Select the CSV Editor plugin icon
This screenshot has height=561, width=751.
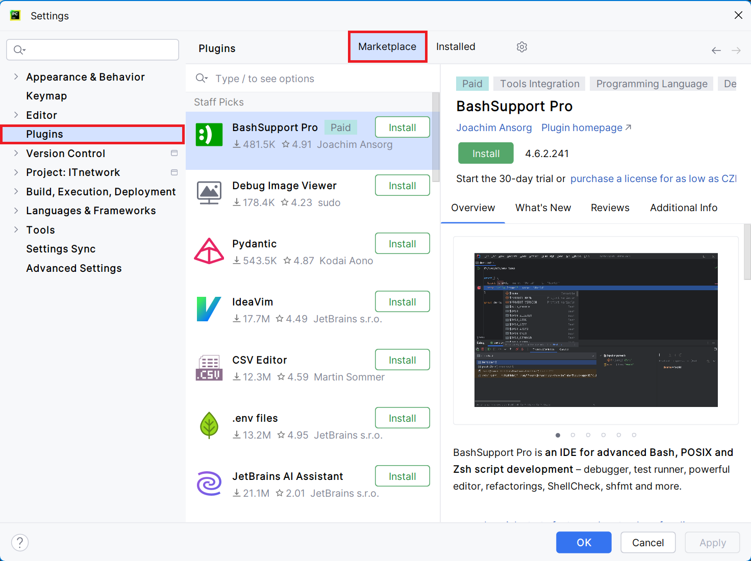[x=209, y=368]
